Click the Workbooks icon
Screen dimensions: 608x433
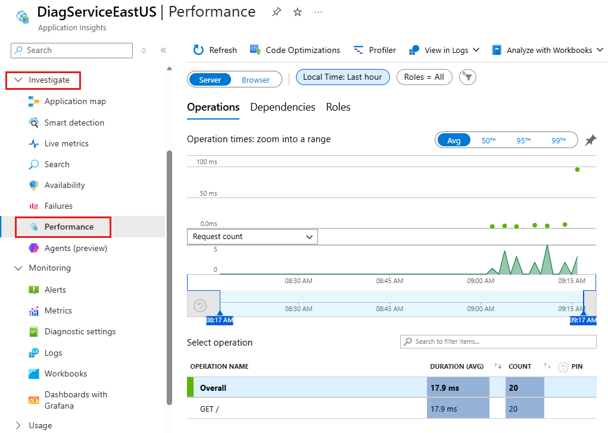[34, 374]
